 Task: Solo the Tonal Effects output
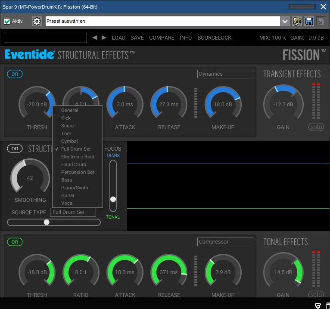316,294
